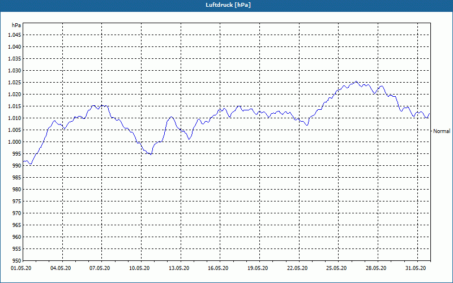Click the hPa unit label on the axis
This screenshot has width=453, height=283.
click(16, 25)
